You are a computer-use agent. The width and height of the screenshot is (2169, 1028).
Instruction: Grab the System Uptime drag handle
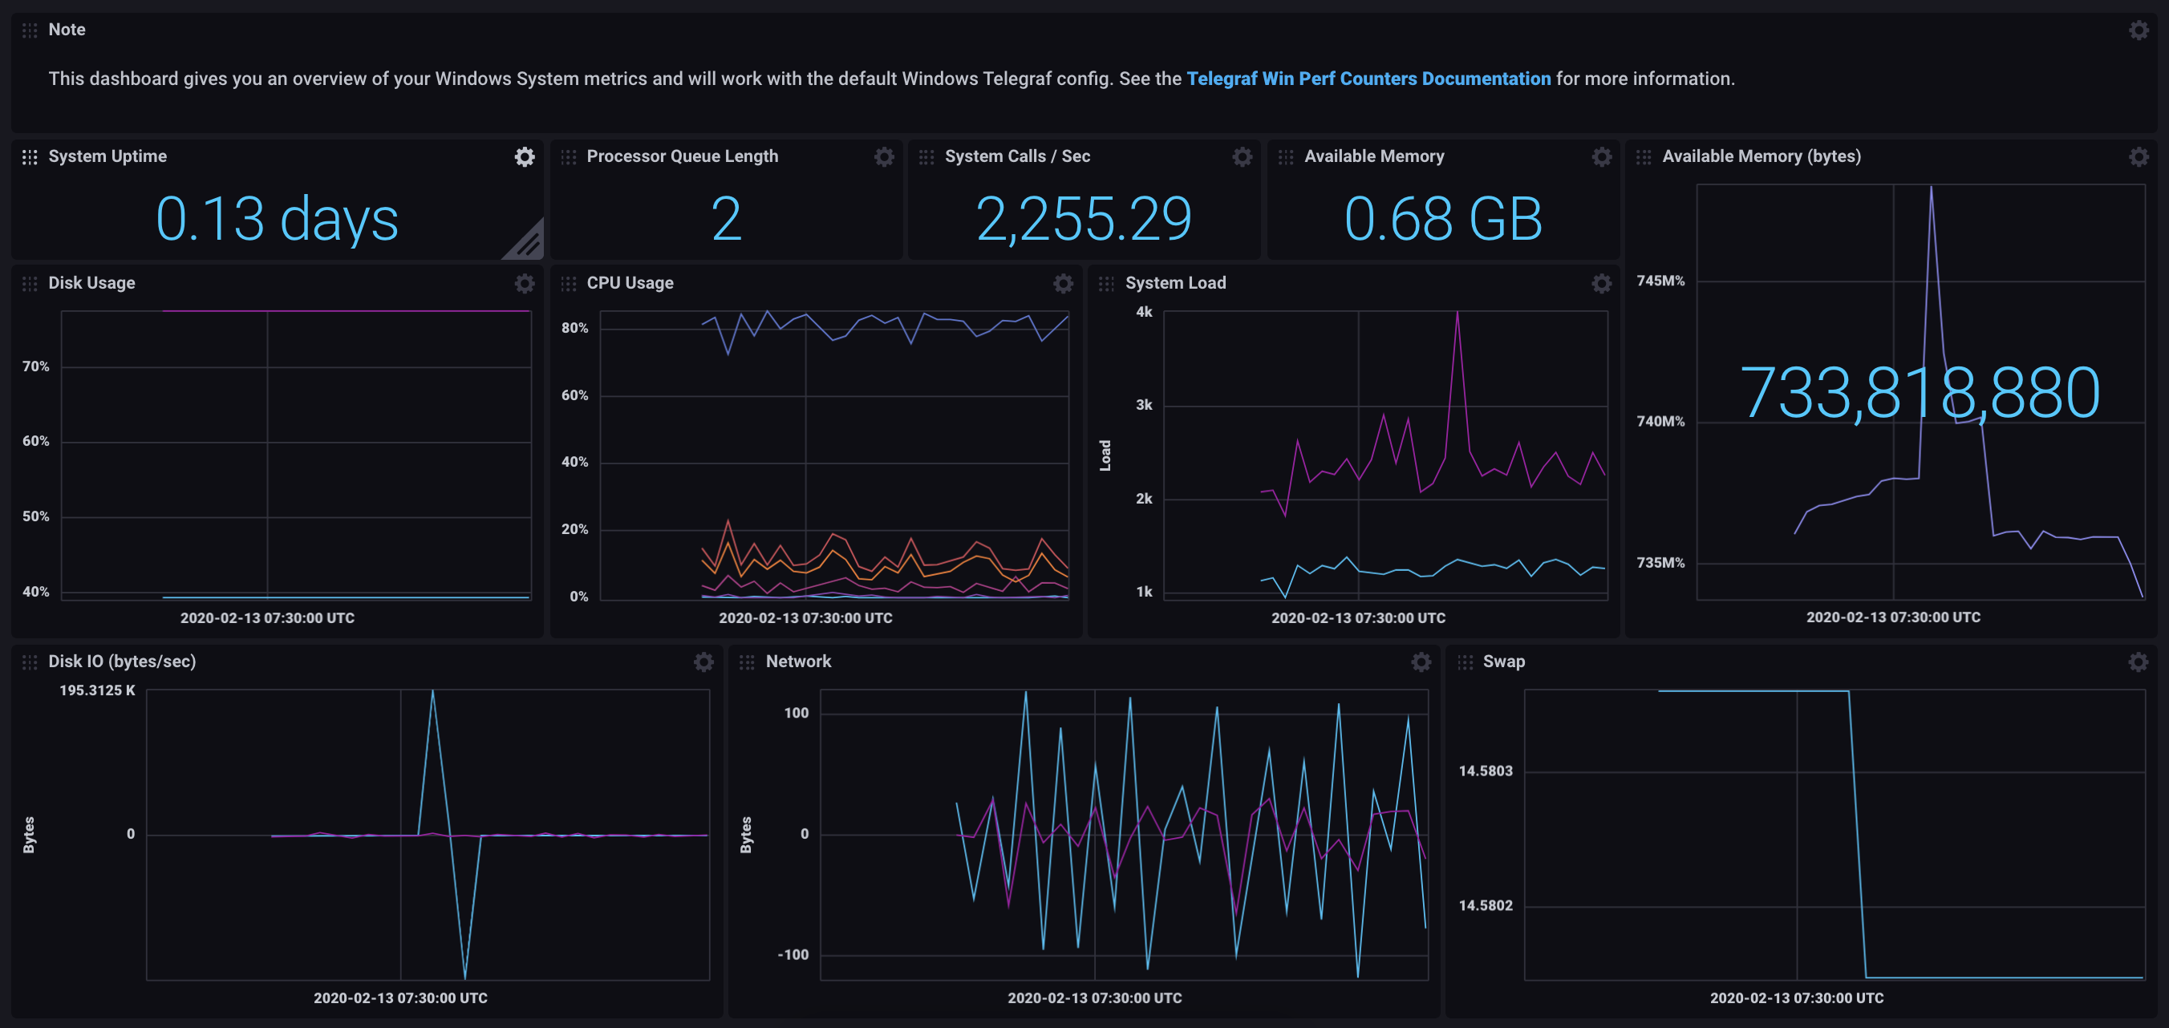(30, 156)
